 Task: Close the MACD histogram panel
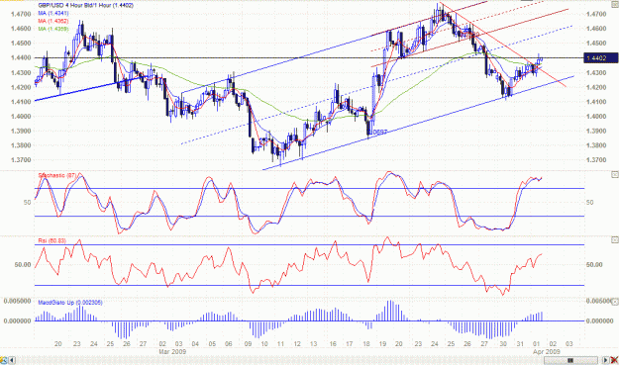(x=615, y=302)
